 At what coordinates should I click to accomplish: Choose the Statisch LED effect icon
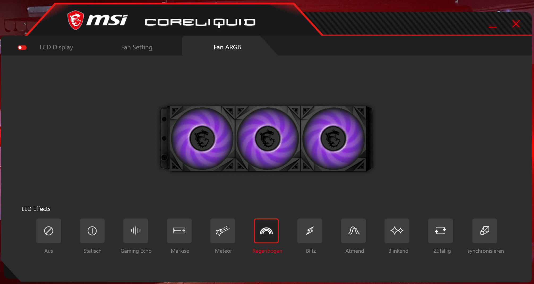(92, 231)
